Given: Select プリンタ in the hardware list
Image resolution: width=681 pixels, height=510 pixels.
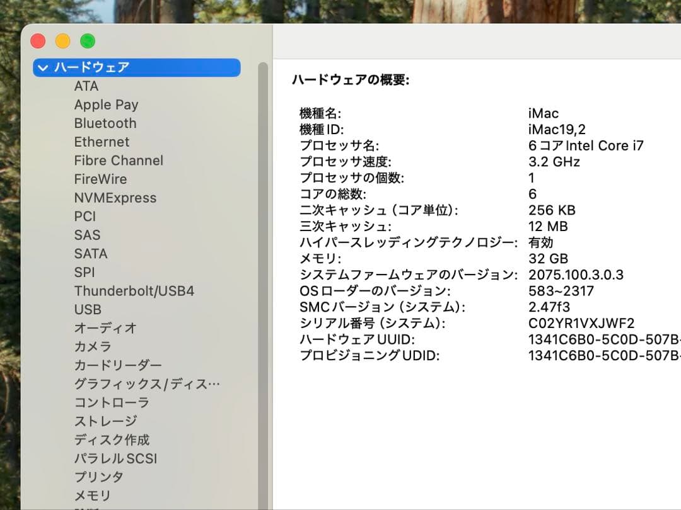Looking at the screenshot, I should 99,477.
